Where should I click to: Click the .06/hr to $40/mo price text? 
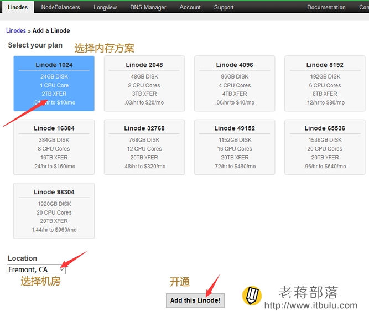[235, 102]
